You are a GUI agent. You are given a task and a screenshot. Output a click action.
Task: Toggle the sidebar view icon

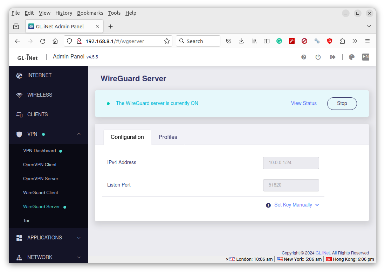point(266,41)
